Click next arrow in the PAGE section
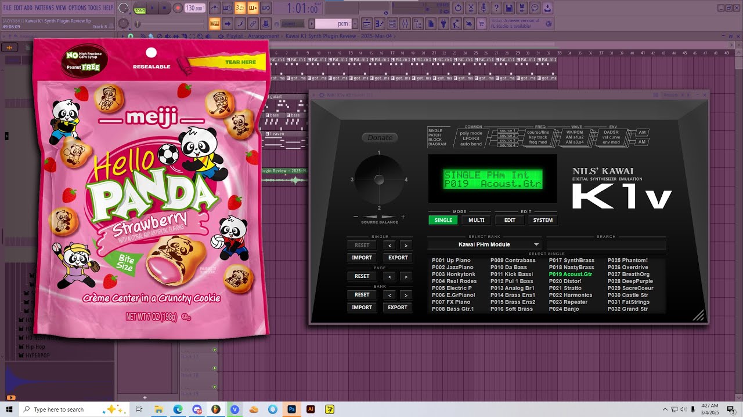This screenshot has width=743, height=417. click(x=406, y=277)
